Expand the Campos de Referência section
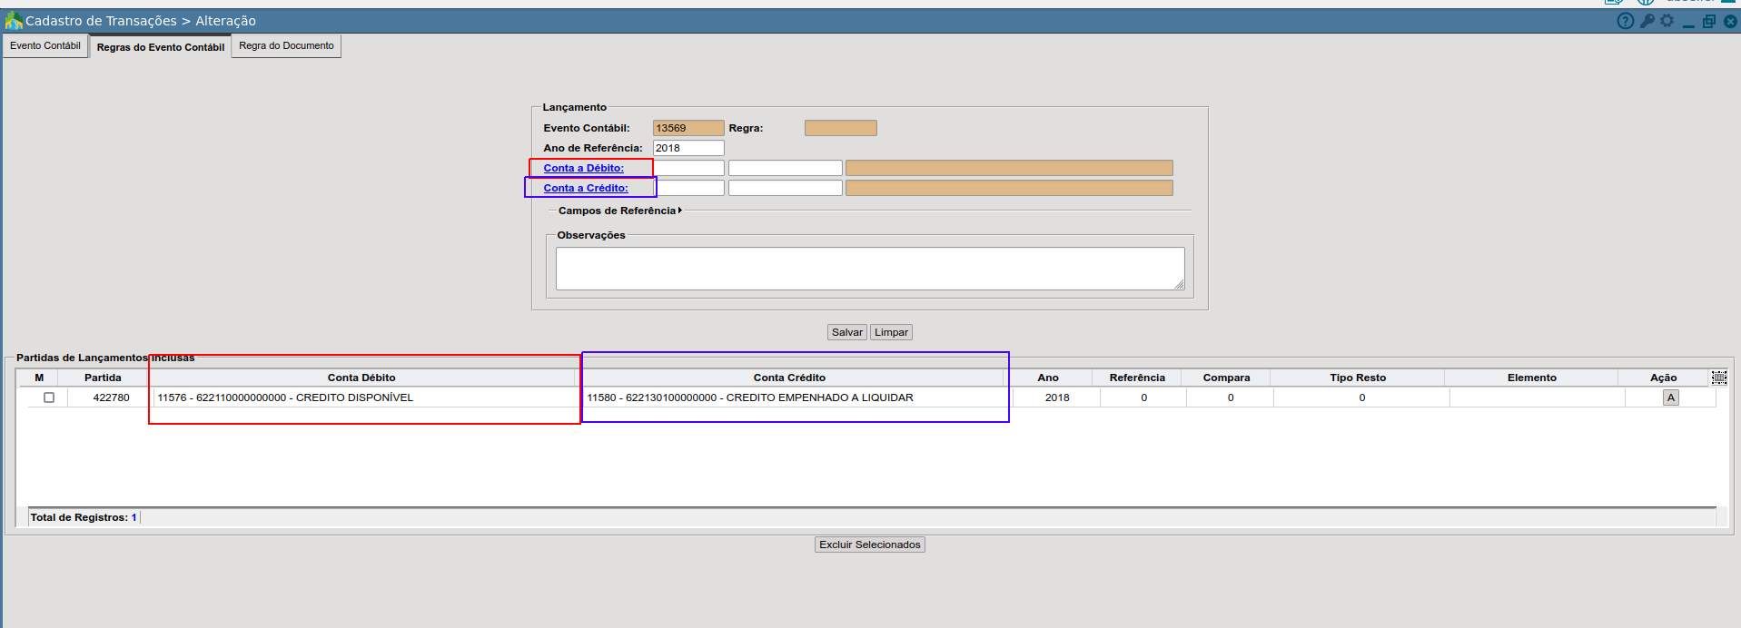Image resolution: width=1741 pixels, height=628 pixels. [x=619, y=211]
